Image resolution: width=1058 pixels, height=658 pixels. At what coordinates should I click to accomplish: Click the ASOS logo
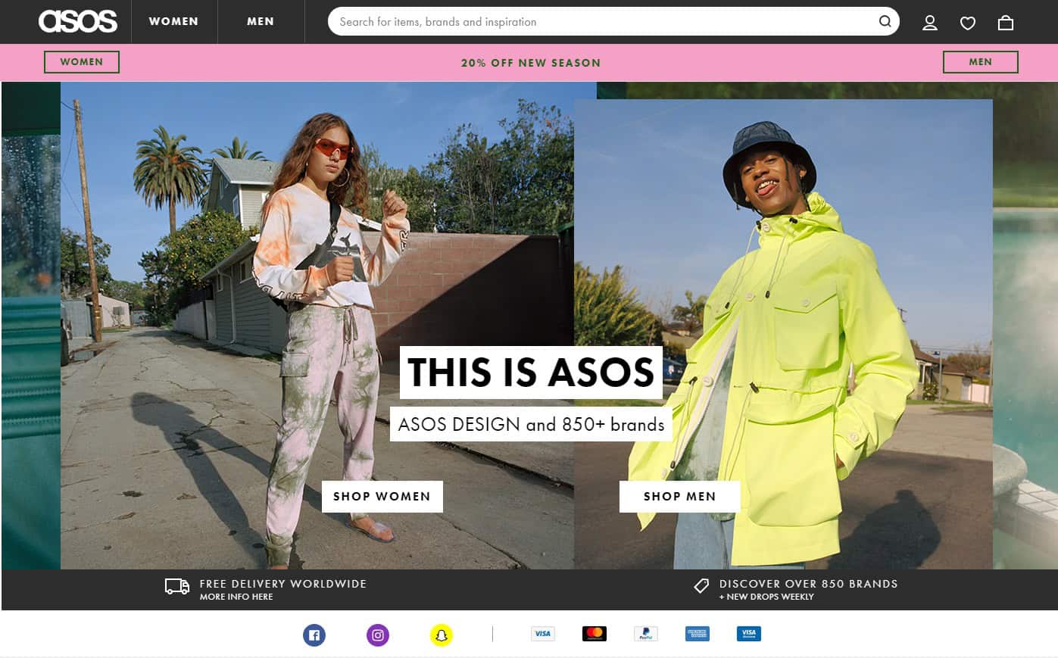(78, 21)
